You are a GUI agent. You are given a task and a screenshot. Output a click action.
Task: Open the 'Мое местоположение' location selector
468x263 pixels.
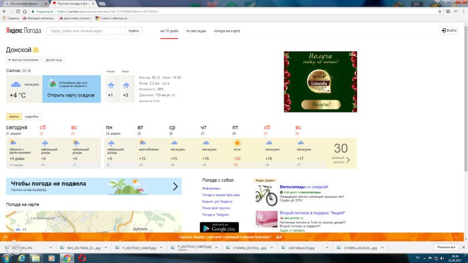coord(23,60)
